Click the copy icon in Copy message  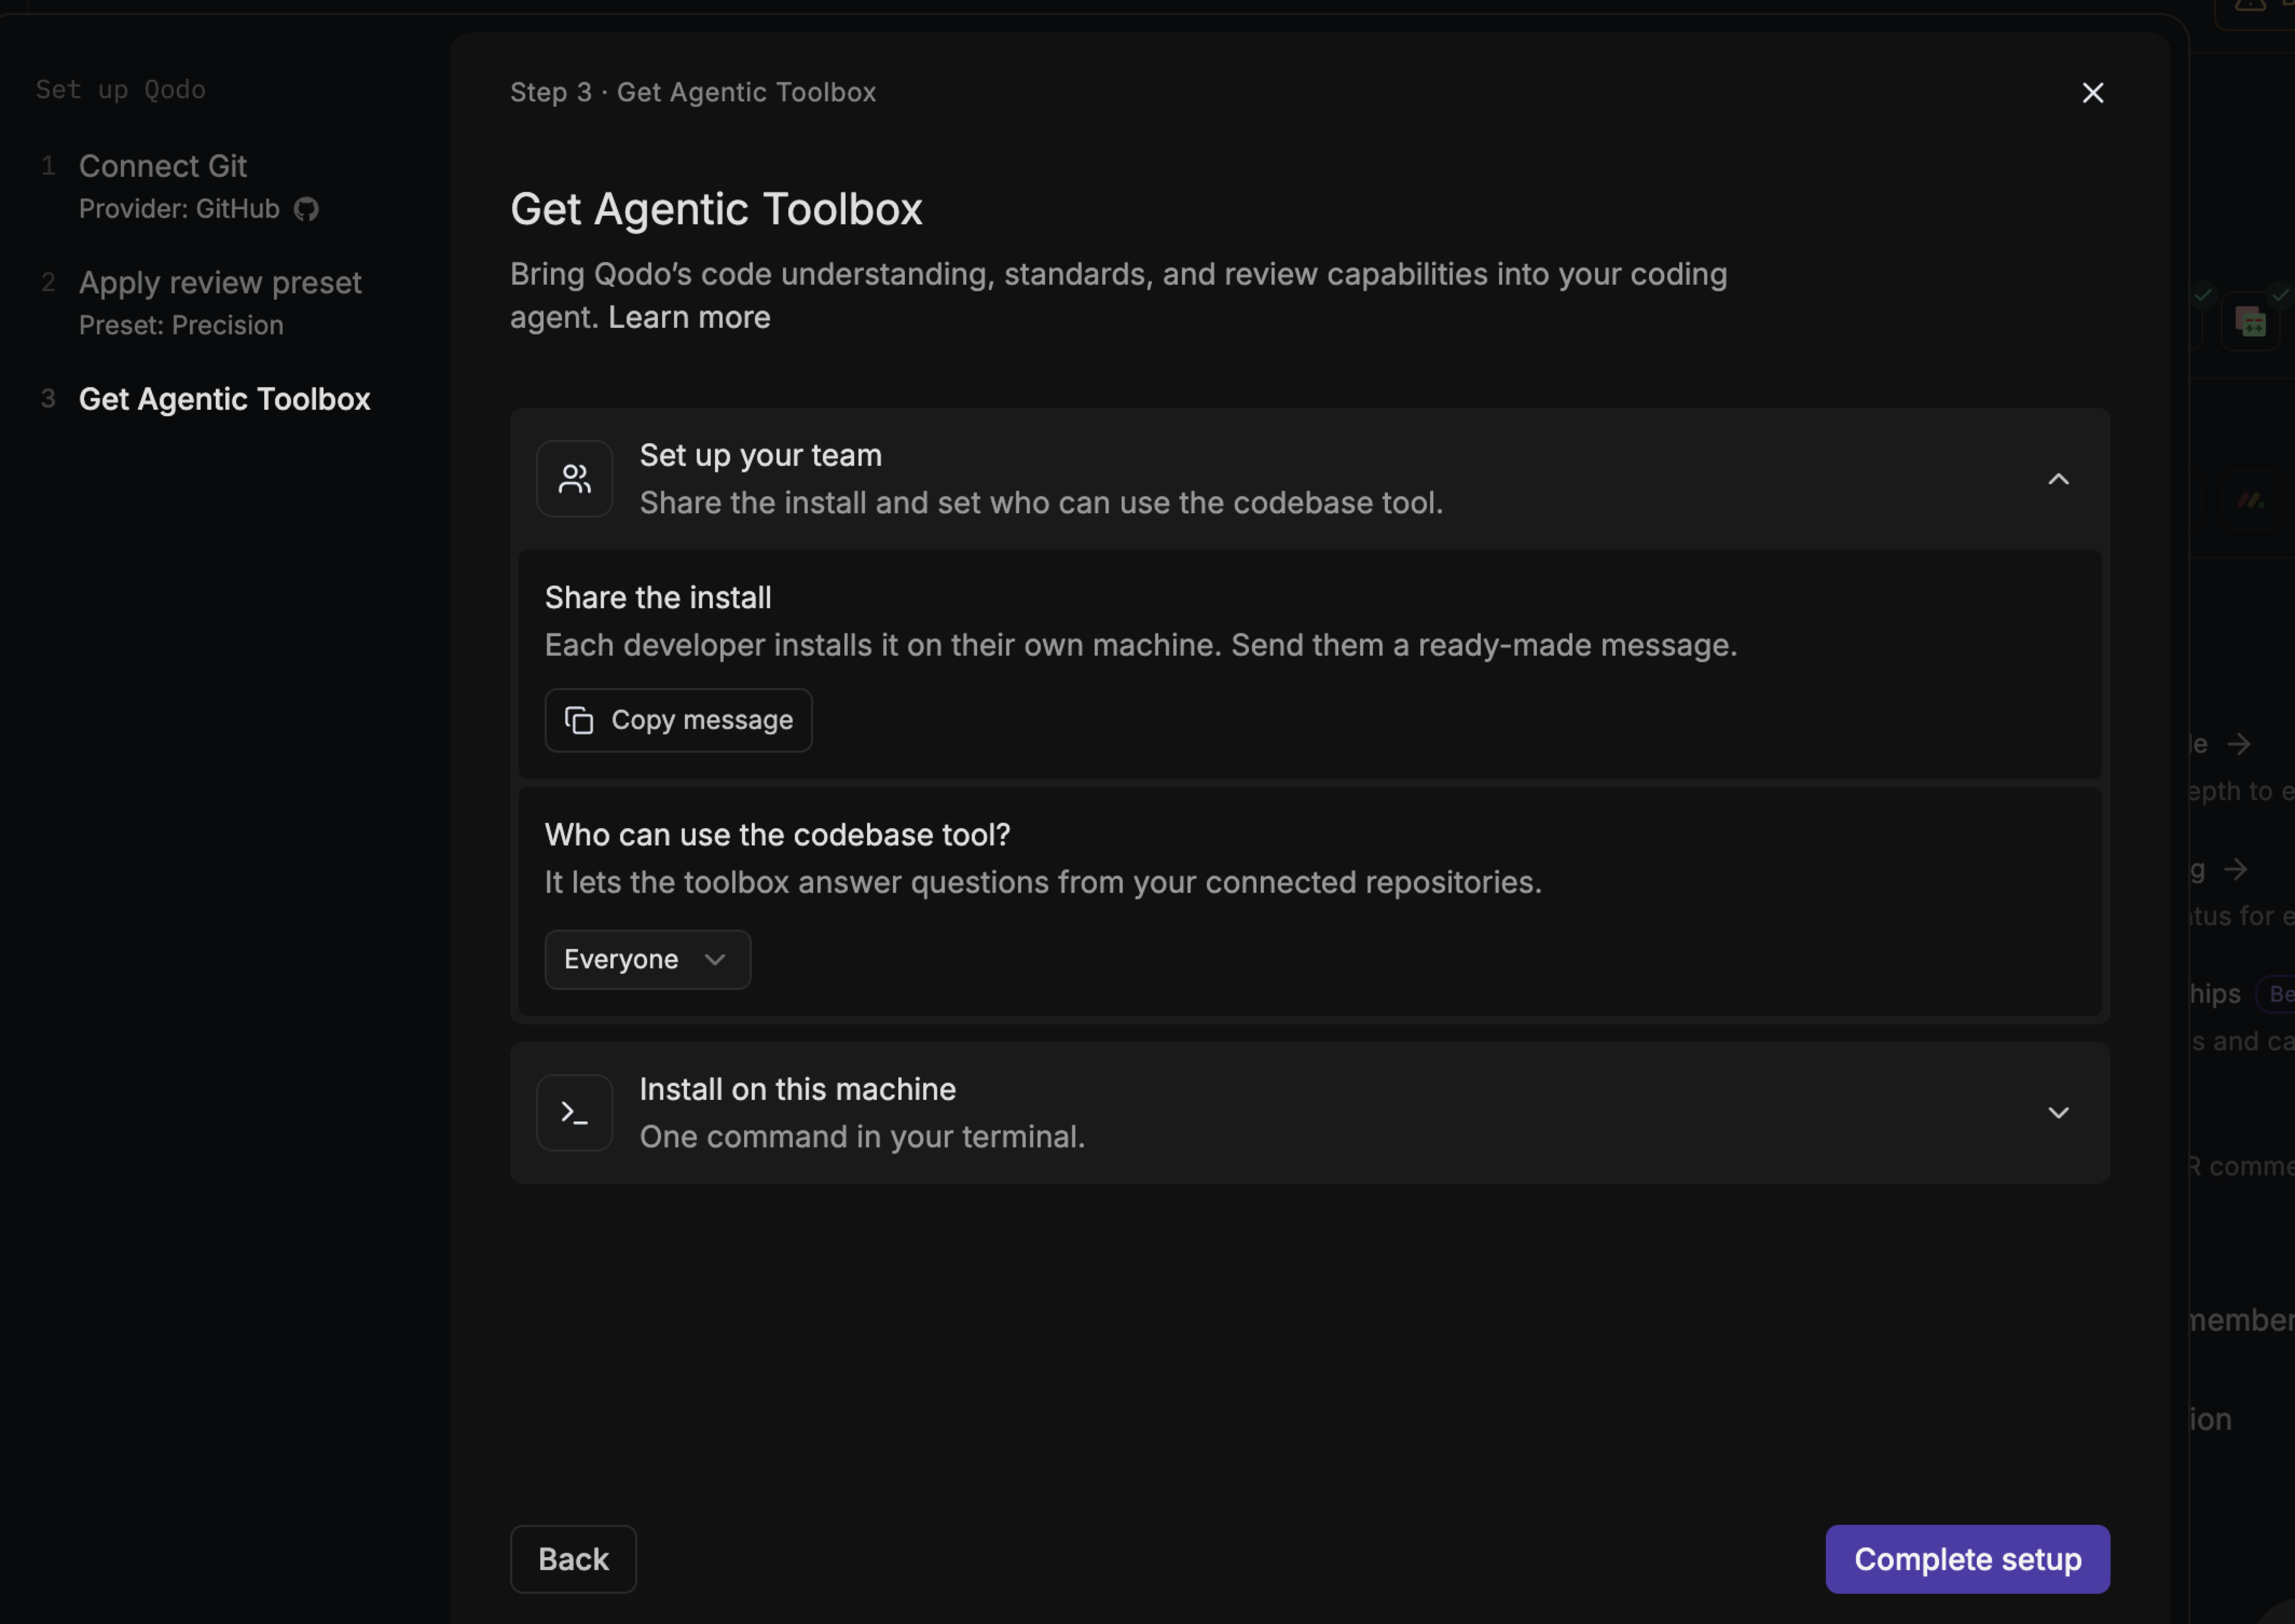coord(579,720)
